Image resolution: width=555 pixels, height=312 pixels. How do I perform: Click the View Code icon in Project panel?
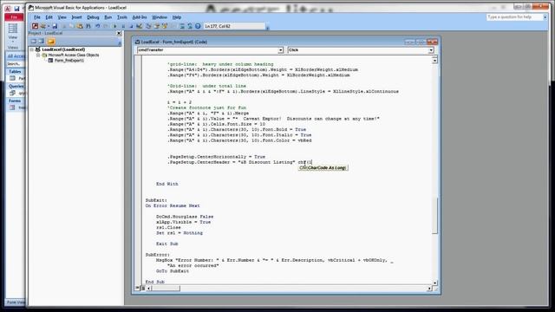tap(34, 42)
